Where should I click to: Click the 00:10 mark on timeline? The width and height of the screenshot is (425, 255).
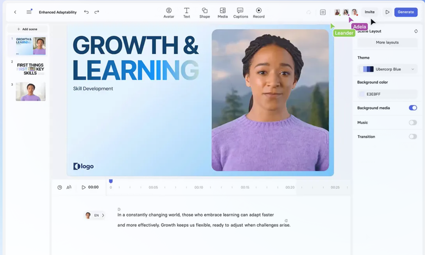tap(199, 187)
